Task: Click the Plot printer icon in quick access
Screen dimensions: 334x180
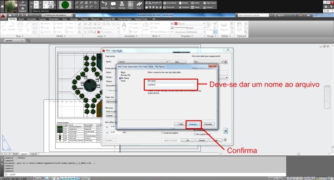Action: point(26,15)
